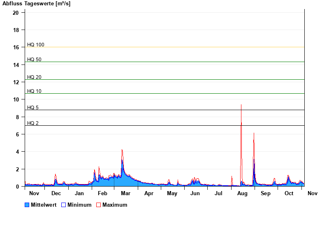329x226 pixels.
Task: Click the March discharge peak
Action: tap(122, 150)
